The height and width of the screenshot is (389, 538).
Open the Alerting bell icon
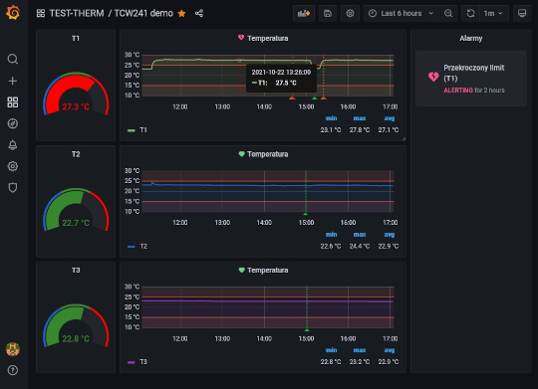[13, 145]
